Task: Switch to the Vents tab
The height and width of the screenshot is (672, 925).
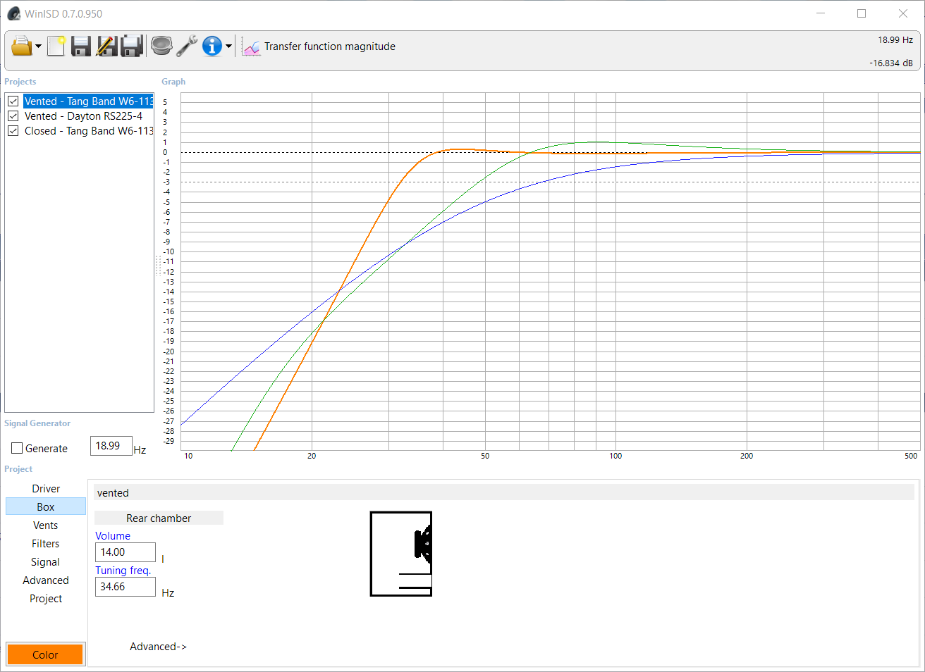Action: coord(46,525)
